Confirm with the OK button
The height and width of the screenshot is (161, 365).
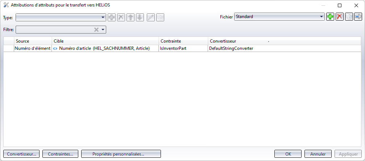[x=288, y=154]
